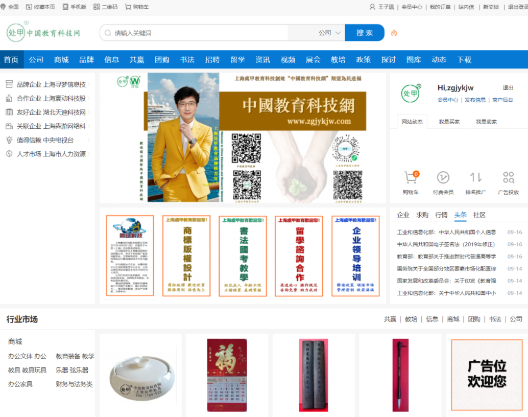This screenshot has height=417, width=528.
Task: Open the 政策 navigation item
Action: click(x=364, y=60)
